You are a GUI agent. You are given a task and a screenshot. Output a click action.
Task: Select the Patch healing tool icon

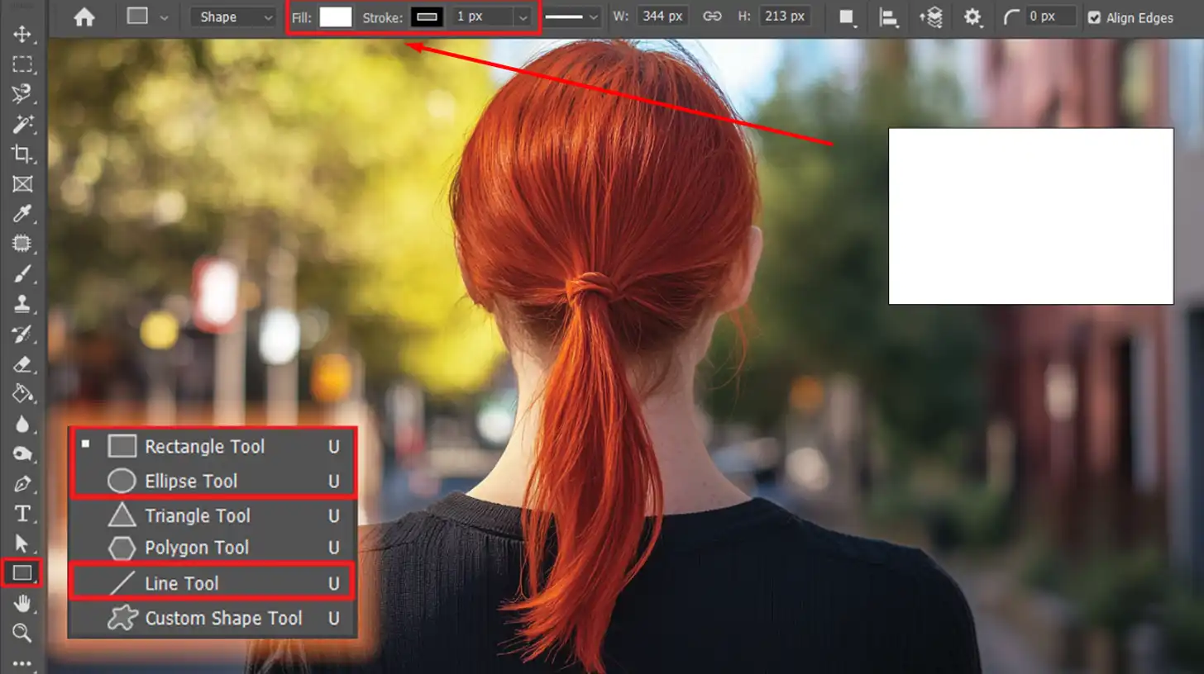pyautogui.click(x=22, y=244)
